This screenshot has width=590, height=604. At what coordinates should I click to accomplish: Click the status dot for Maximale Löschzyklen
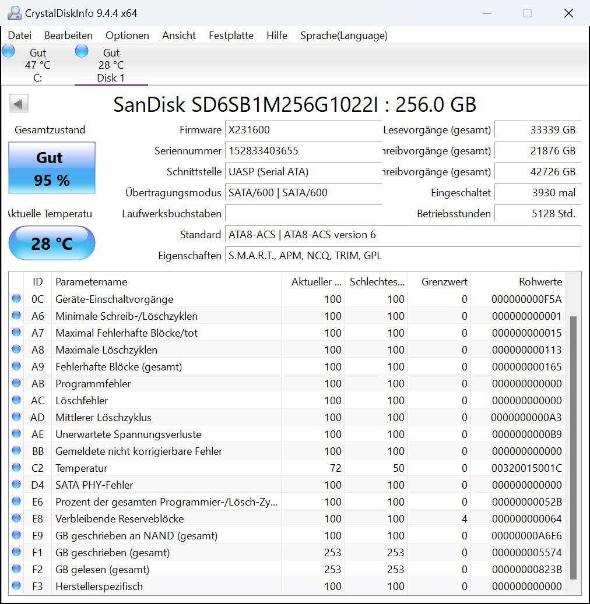tap(16, 349)
